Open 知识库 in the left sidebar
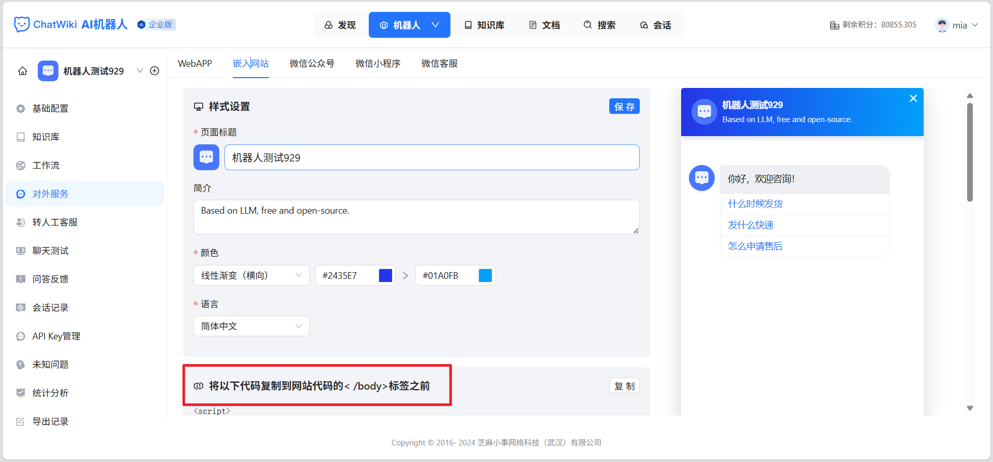Image resolution: width=993 pixels, height=462 pixels. (85, 137)
